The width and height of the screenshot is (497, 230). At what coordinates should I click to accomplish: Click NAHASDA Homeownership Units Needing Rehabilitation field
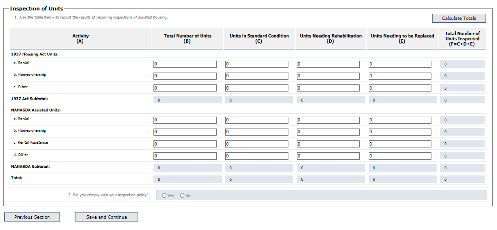tap(328, 132)
